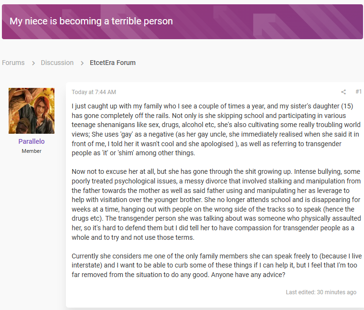View the Parallelo username profile
The height and width of the screenshot is (310, 364).
tap(32, 141)
